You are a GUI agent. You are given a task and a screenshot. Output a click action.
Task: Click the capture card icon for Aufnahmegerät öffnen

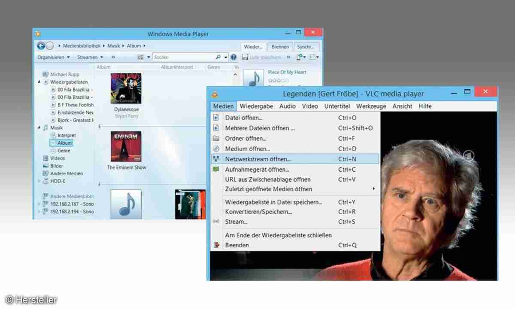coord(216,169)
